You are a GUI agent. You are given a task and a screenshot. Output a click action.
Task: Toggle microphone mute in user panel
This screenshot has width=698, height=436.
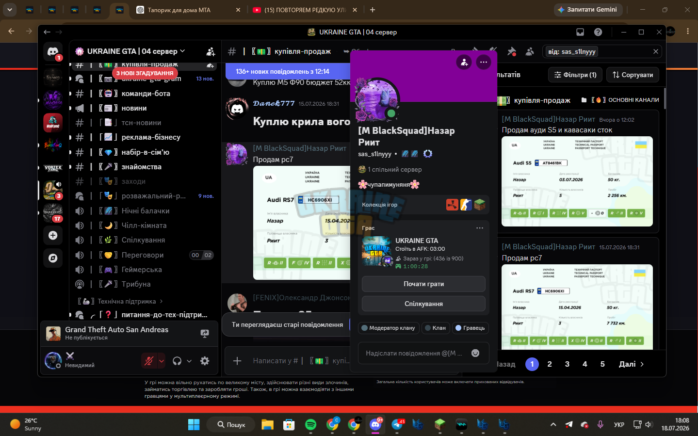[149, 361]
